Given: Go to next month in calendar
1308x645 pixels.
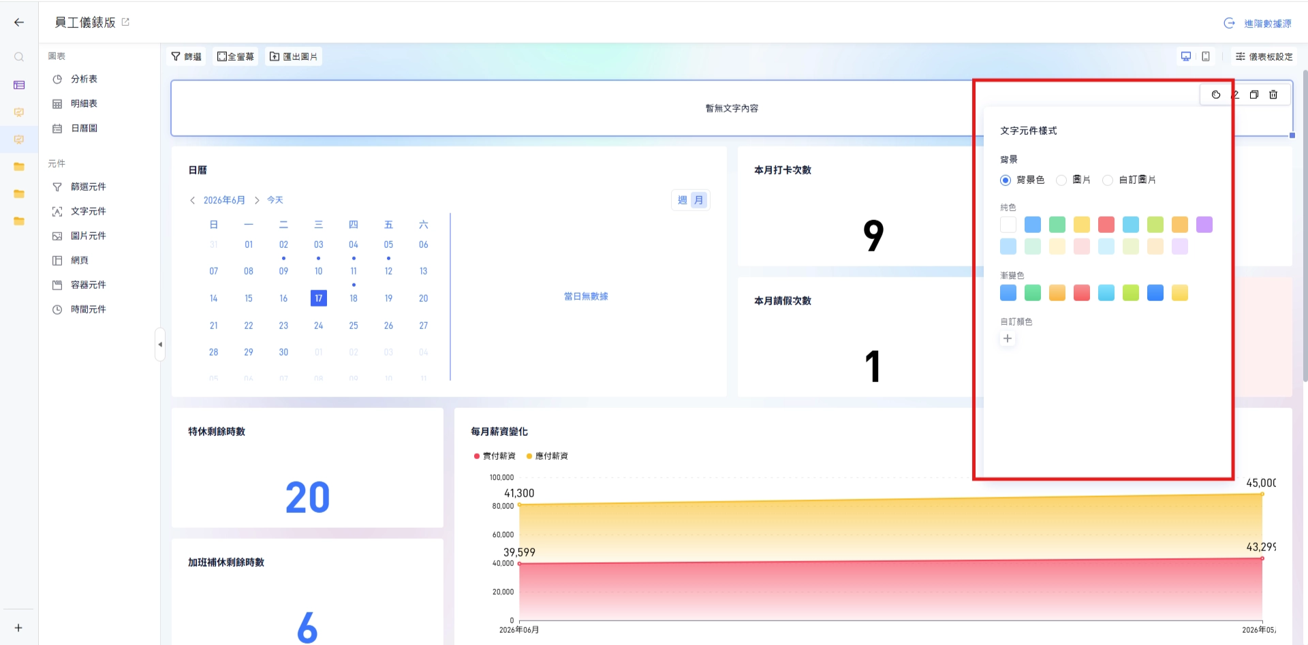Looking at the screenshot, I should [x=257, y=200].
